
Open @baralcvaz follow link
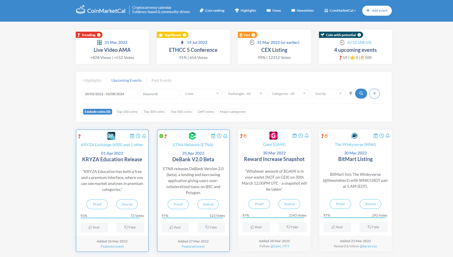click(368, 246)
